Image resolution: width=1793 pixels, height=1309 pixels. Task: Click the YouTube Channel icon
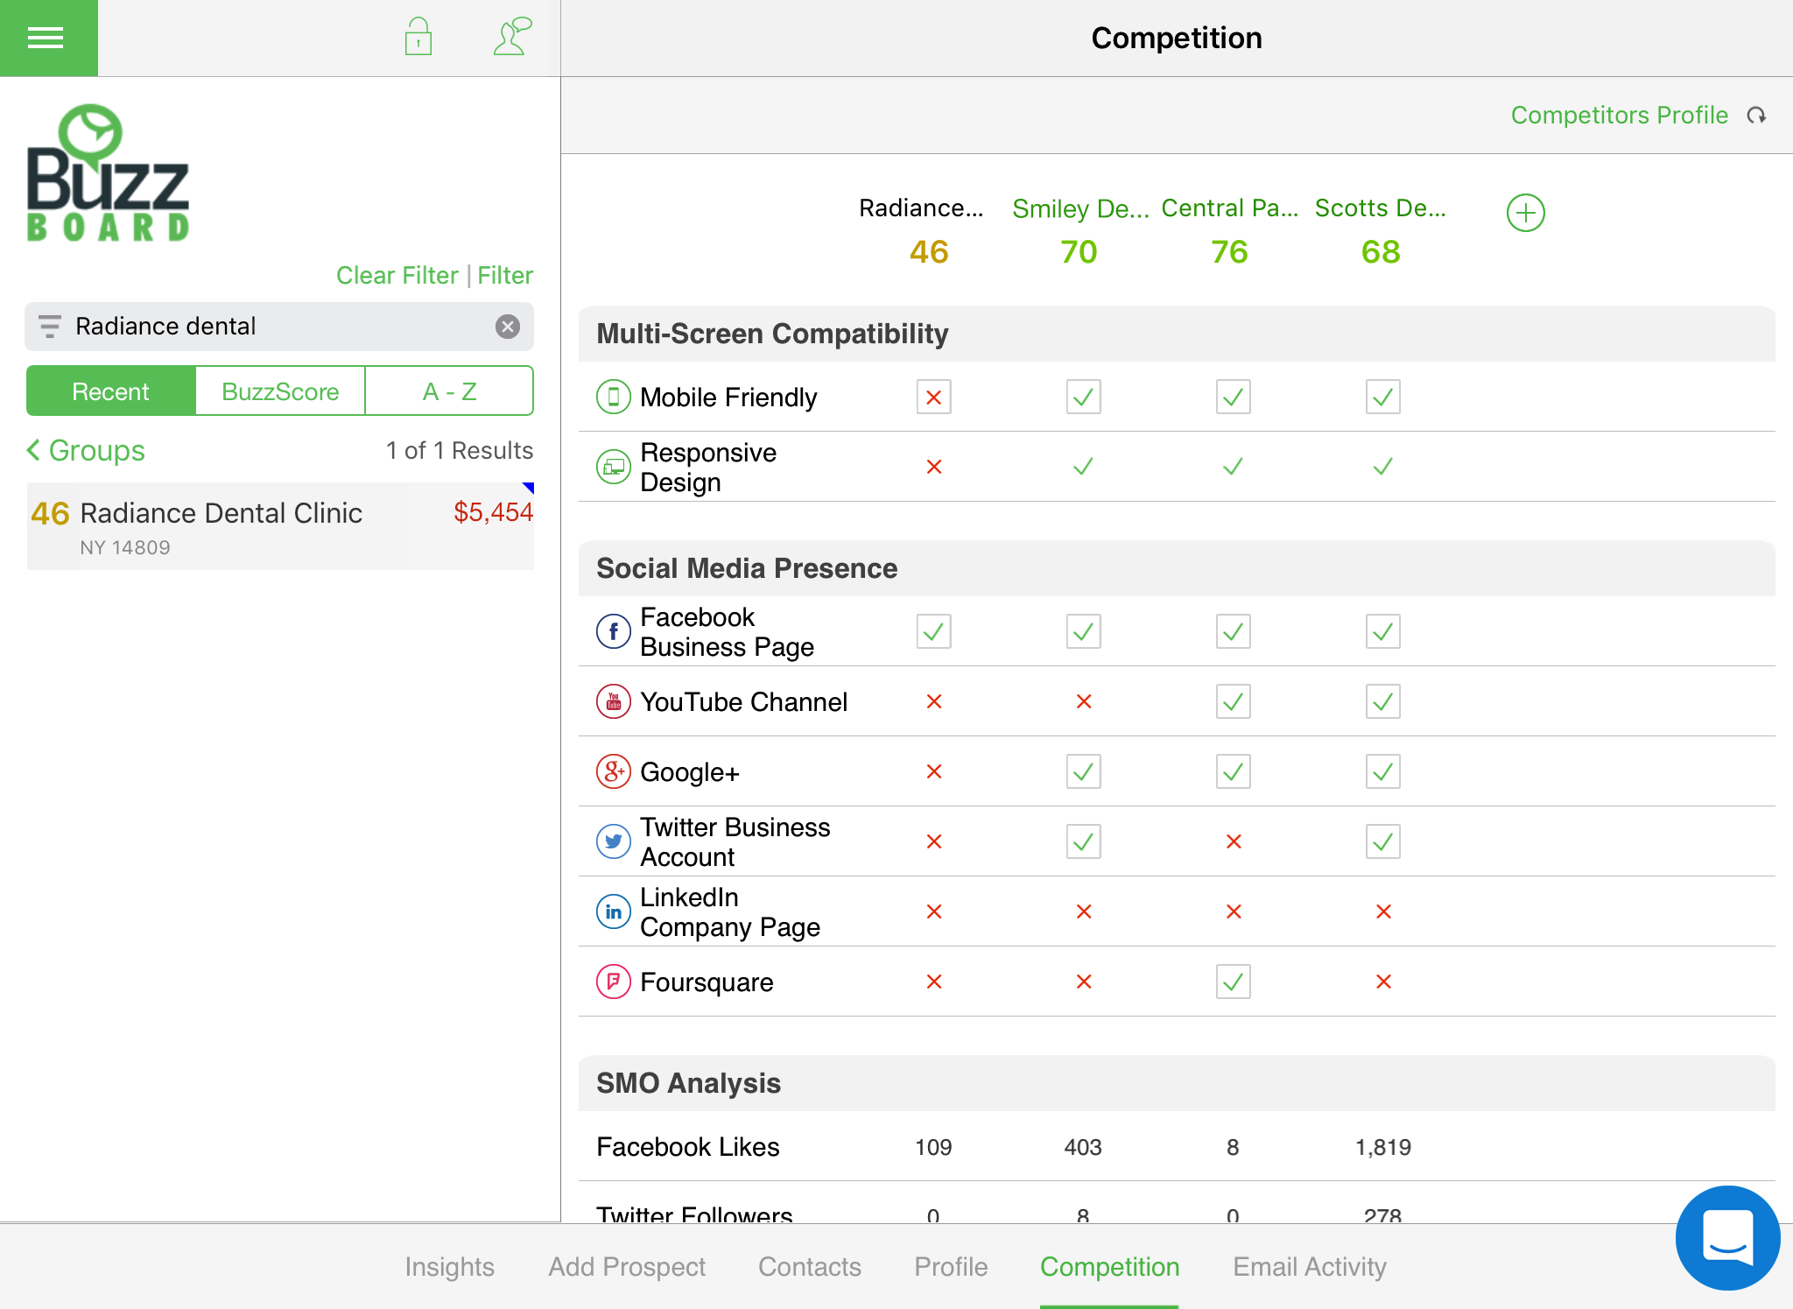(x=613, y=701)
